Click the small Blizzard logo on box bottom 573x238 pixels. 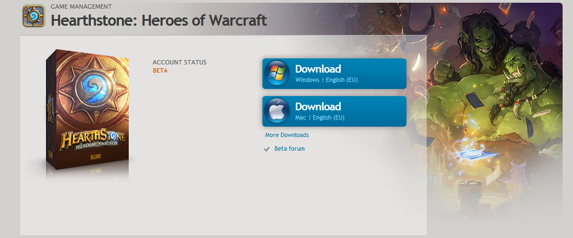click(x=95, y=158)
